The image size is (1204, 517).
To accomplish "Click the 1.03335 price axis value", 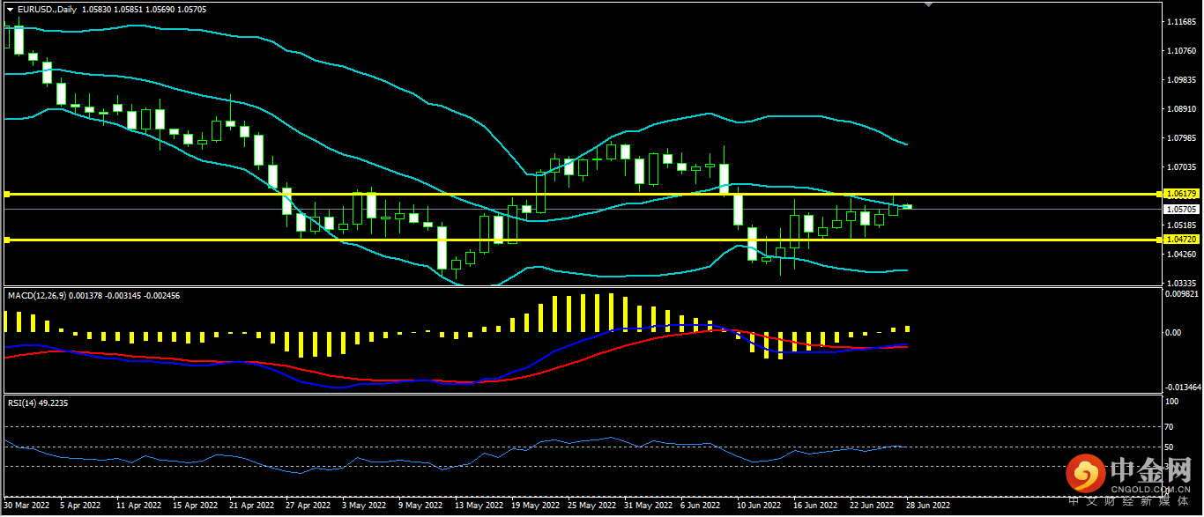I will (1180, 283).
